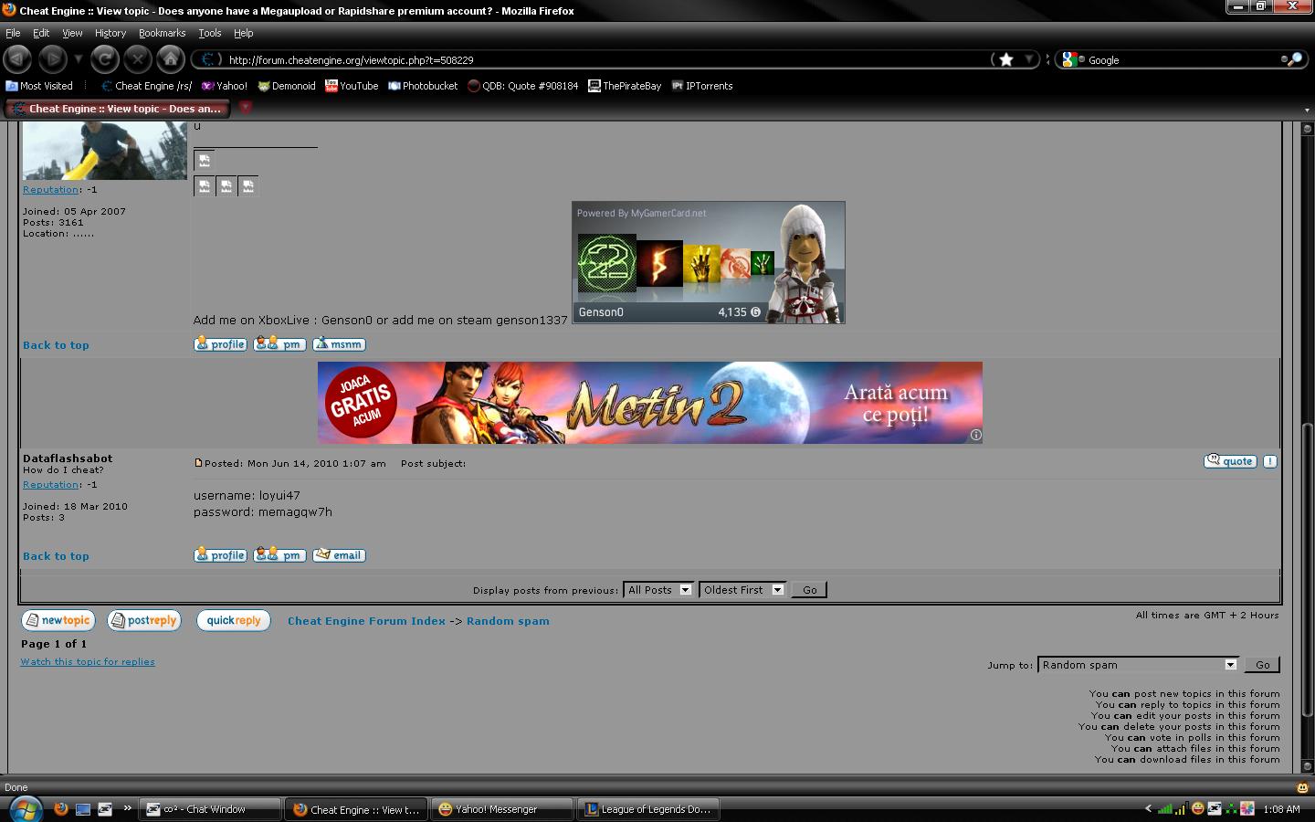Image resolution: width=1315 pixels, height=822 pixels.
Task: Open the Cheat Engine Forum Index link
Action: pyautogui.click(x=366, y=621)
